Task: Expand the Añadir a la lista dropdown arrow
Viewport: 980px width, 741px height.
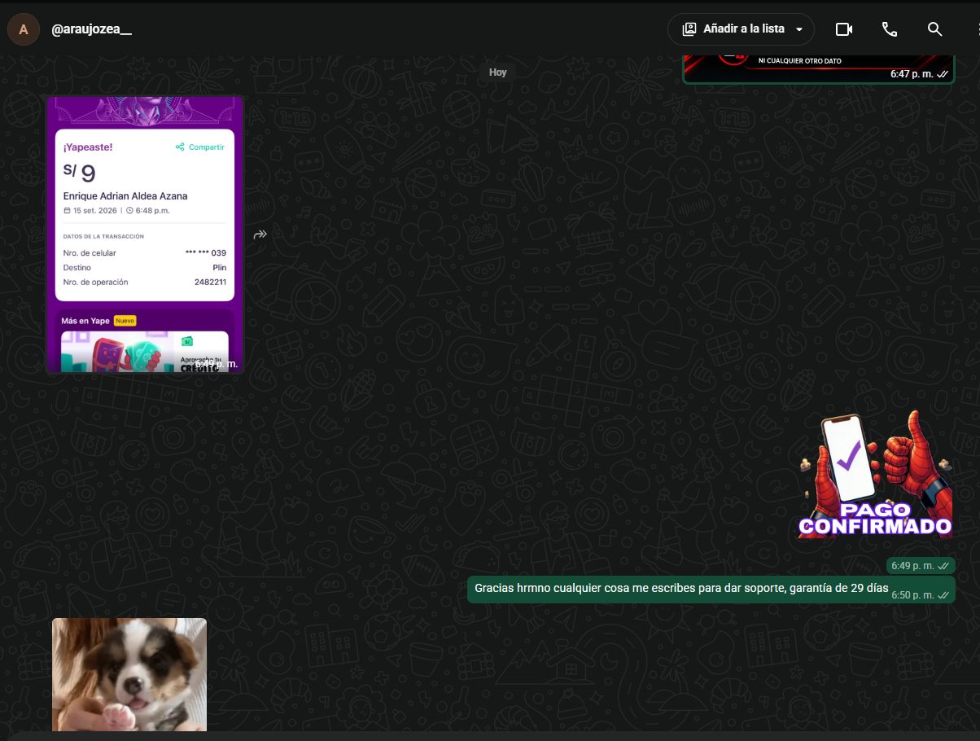Action: (799, 29)
